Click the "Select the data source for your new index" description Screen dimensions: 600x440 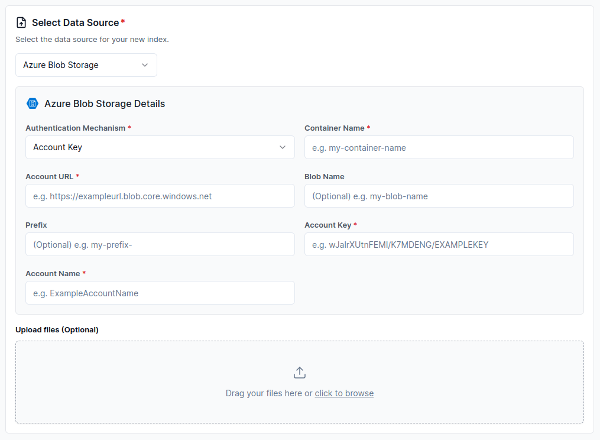[x=92, y=40]
